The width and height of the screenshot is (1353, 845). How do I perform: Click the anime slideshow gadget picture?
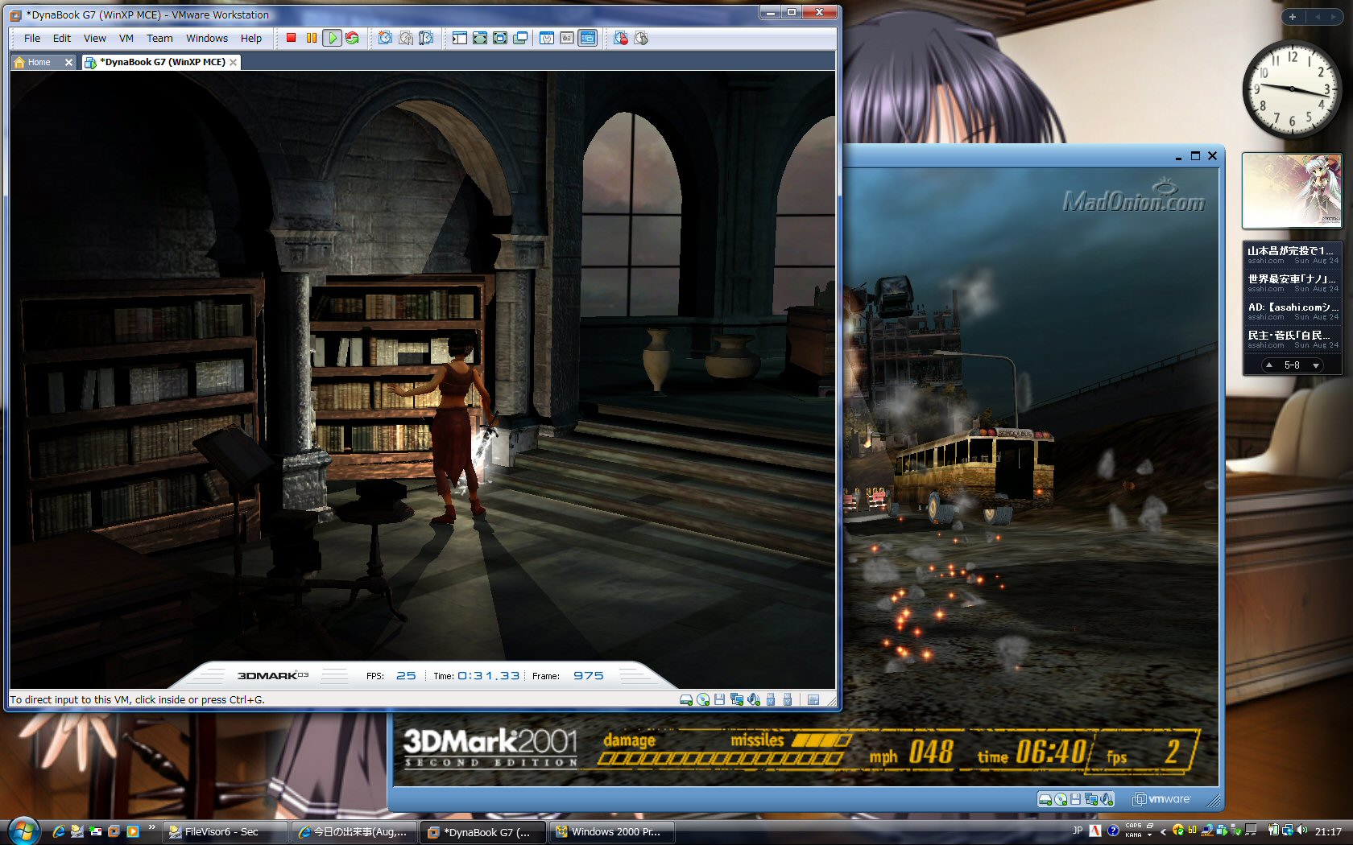pos(1292,191)
